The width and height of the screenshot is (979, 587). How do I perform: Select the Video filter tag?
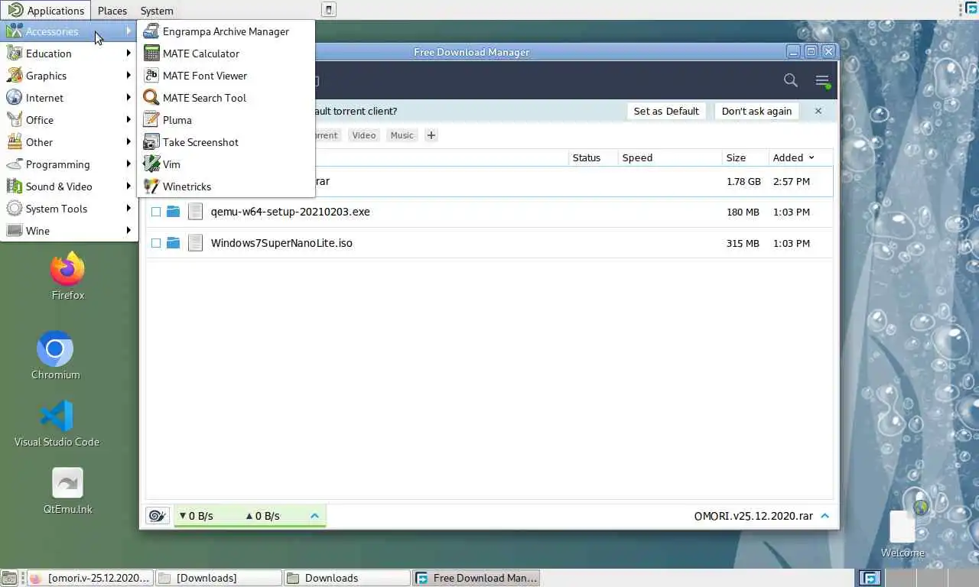[364, 135]
